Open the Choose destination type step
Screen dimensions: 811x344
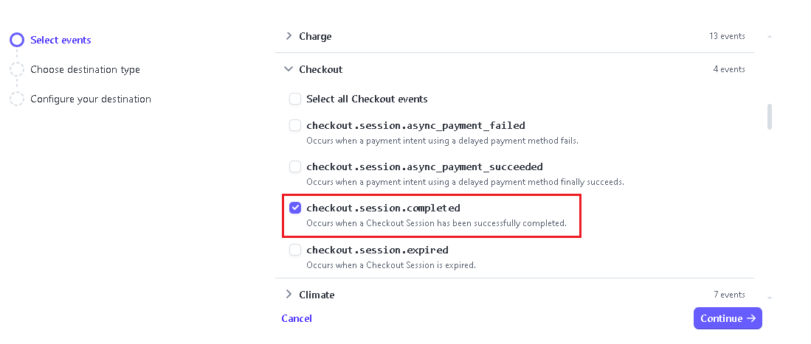(x=85, y=69)
